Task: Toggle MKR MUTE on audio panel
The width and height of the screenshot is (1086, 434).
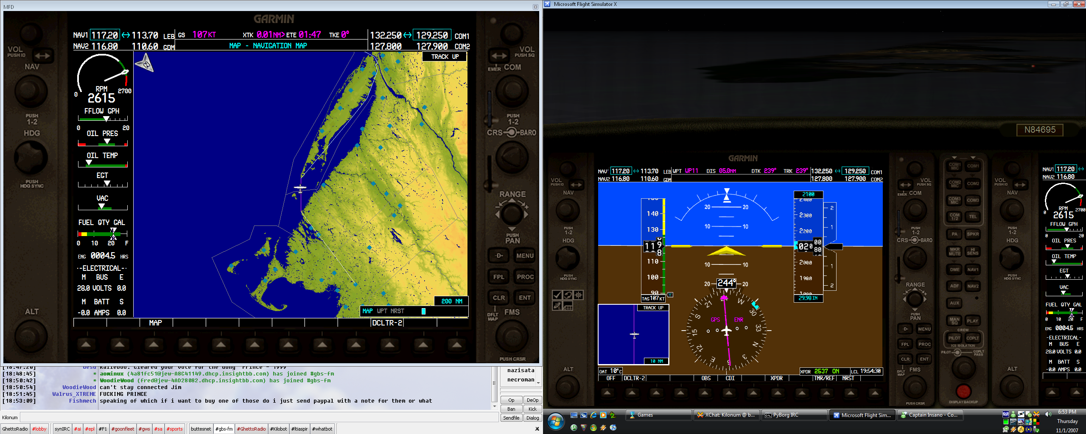Action: (954, 251)
